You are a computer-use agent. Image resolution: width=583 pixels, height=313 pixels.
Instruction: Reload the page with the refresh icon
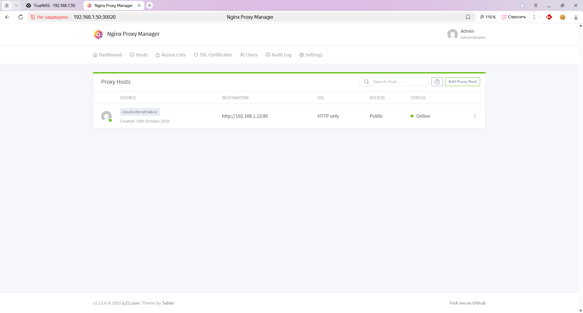[21, 17]
